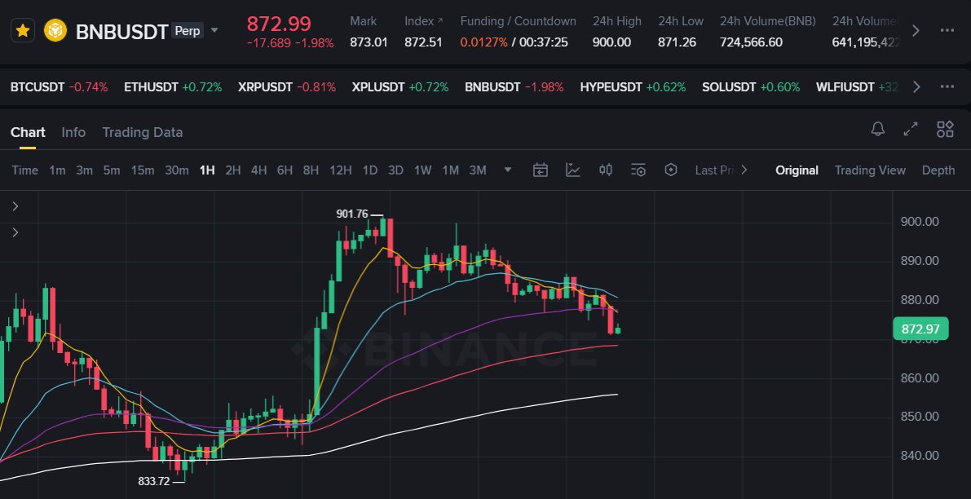Click the Perp contract type badge
This screenshot has height=499, width=971.
click(x=187, y=30)
